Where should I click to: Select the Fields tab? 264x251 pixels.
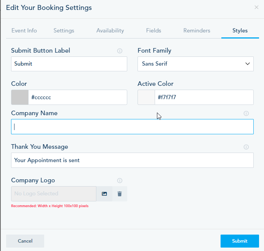(154, 31)
